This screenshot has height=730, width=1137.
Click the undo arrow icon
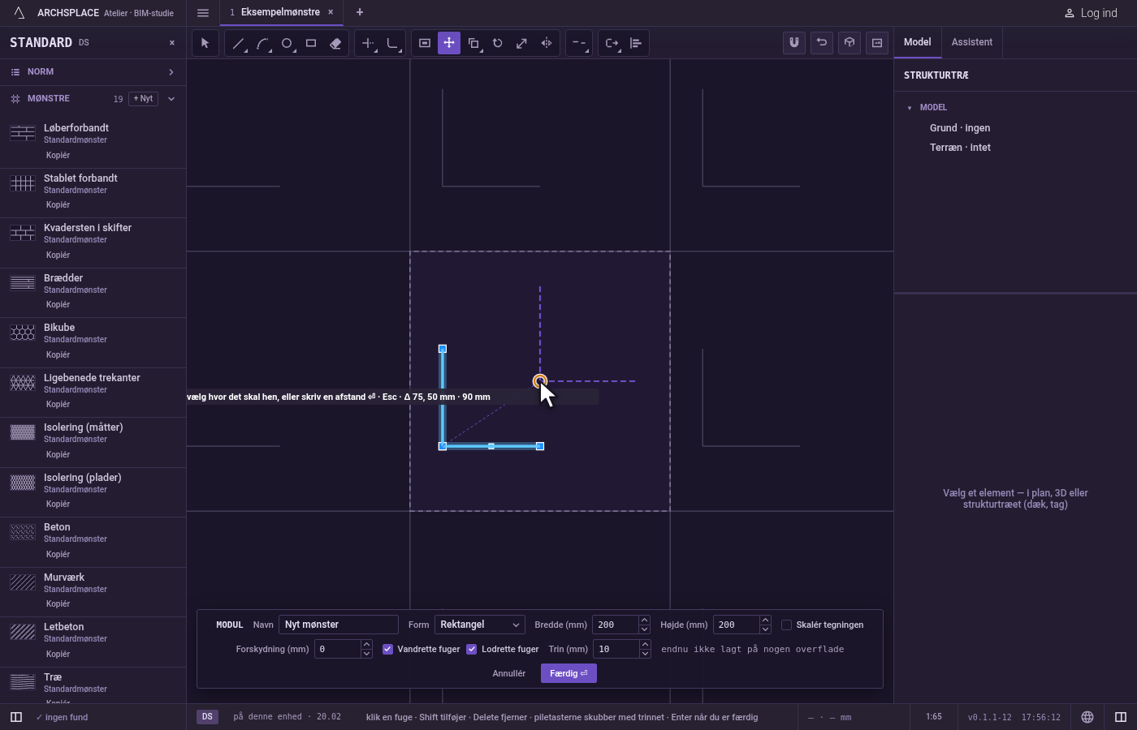point(822,43)
